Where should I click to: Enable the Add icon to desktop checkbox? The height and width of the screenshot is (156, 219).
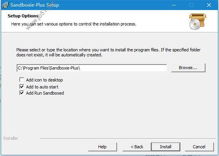coord(22,80)
